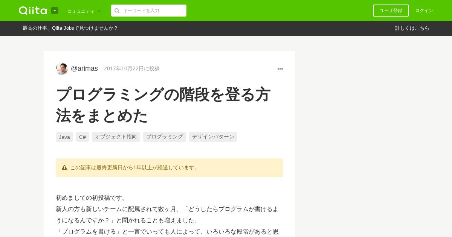Click the ユーザ登録 button
Image resolution: width=452 pixels, height=237 pixels.
click(x=391, y=11)
